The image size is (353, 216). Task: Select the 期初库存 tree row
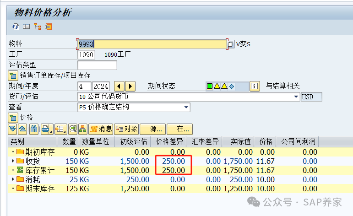(x=33, y=152)
